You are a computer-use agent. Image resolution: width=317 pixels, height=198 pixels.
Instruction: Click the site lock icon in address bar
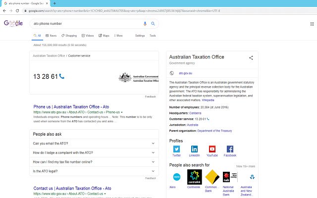click(25, 11)
